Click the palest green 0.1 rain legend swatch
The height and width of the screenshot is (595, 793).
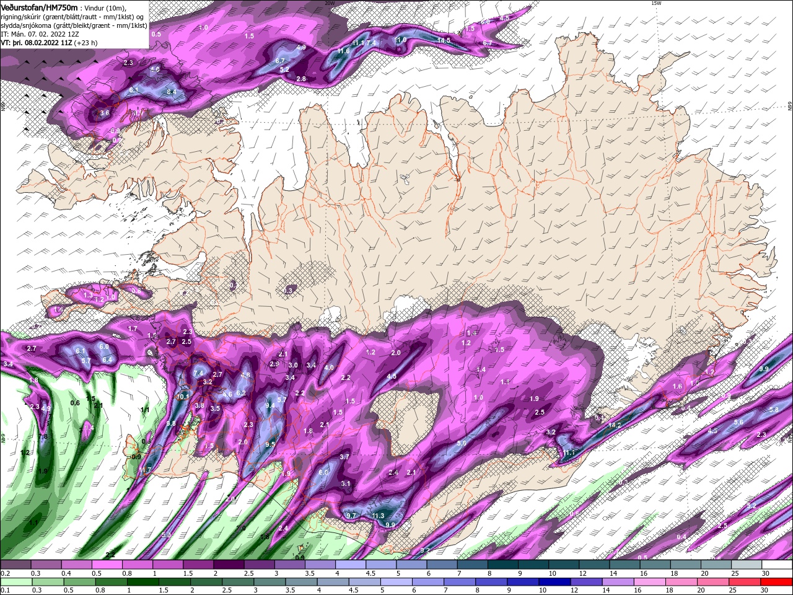15,582
